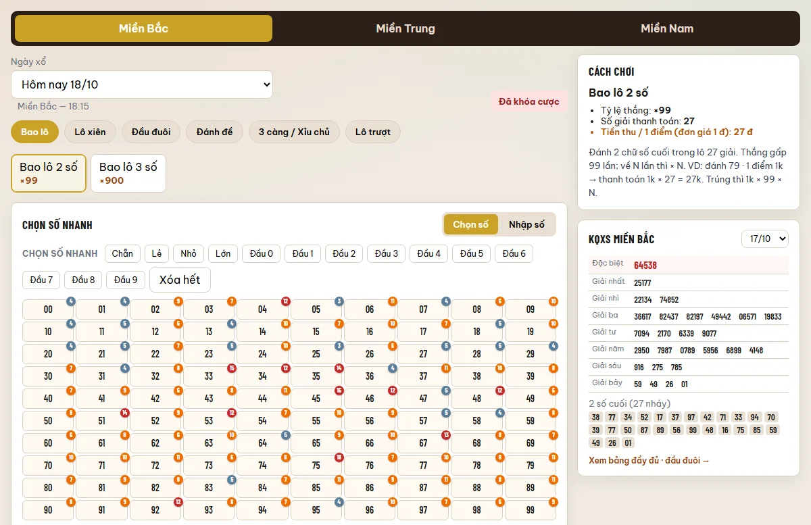Select number 68 in the betting grid
The height and width of the screenshot is (525, 811).
pyautogui.click(x=477, y=443)
